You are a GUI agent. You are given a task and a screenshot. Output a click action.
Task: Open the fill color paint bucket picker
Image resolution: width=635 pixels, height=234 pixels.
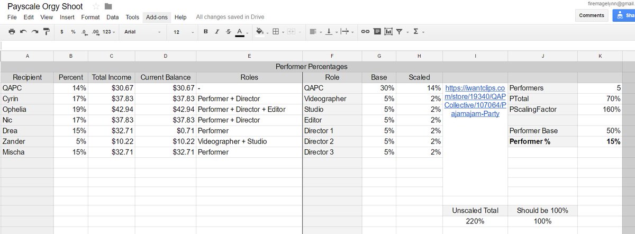coord(261,32)
